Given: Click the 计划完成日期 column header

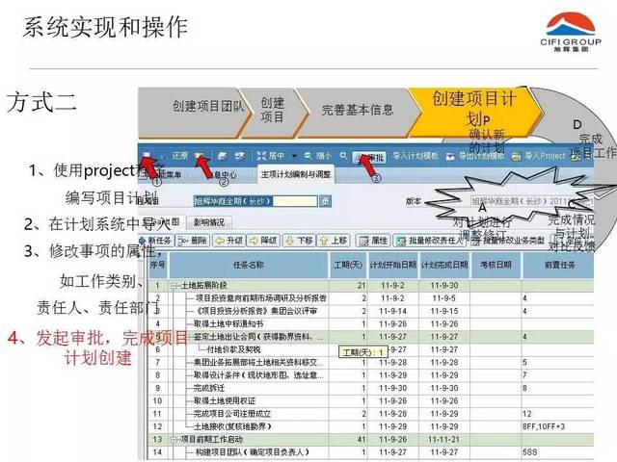Looking at the screenshot, I should [x=444, y=266].
